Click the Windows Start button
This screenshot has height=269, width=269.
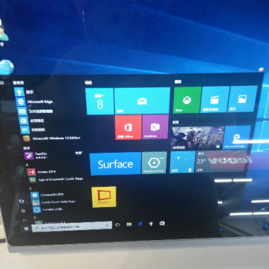pyautogui.click(x=26, y=229)
